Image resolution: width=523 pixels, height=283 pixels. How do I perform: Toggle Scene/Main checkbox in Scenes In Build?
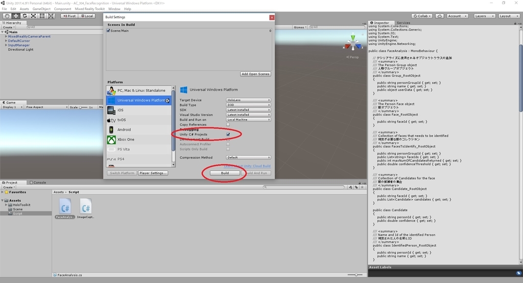(x=108, y=31)
